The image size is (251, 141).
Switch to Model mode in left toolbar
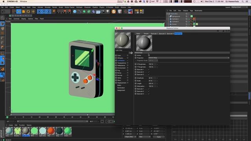click(x=2, y=23)
